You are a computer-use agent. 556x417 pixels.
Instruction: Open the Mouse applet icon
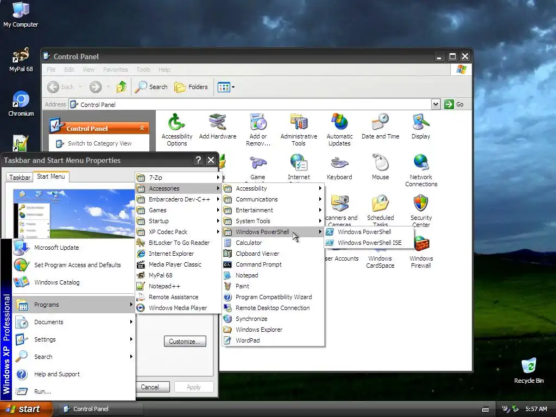point(380,167)
